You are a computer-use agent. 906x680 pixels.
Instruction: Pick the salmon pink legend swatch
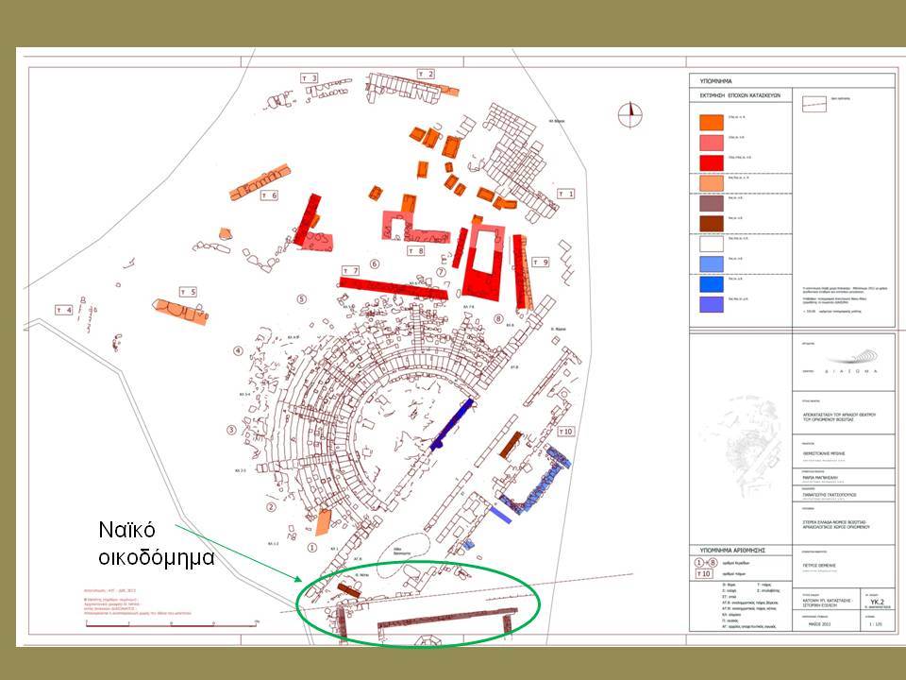tap(712, 143)
